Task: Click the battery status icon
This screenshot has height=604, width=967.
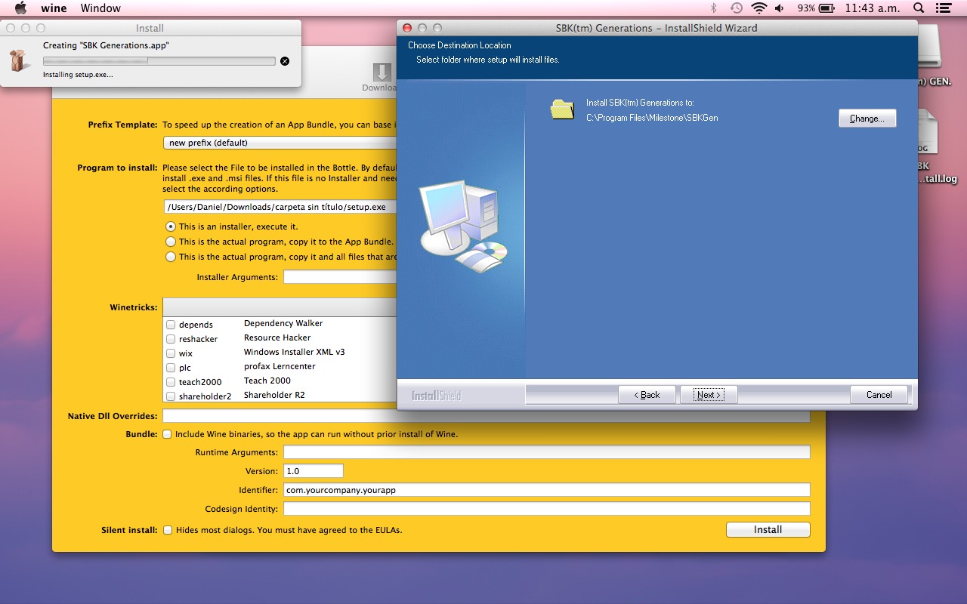Action: tap(827, 8)
